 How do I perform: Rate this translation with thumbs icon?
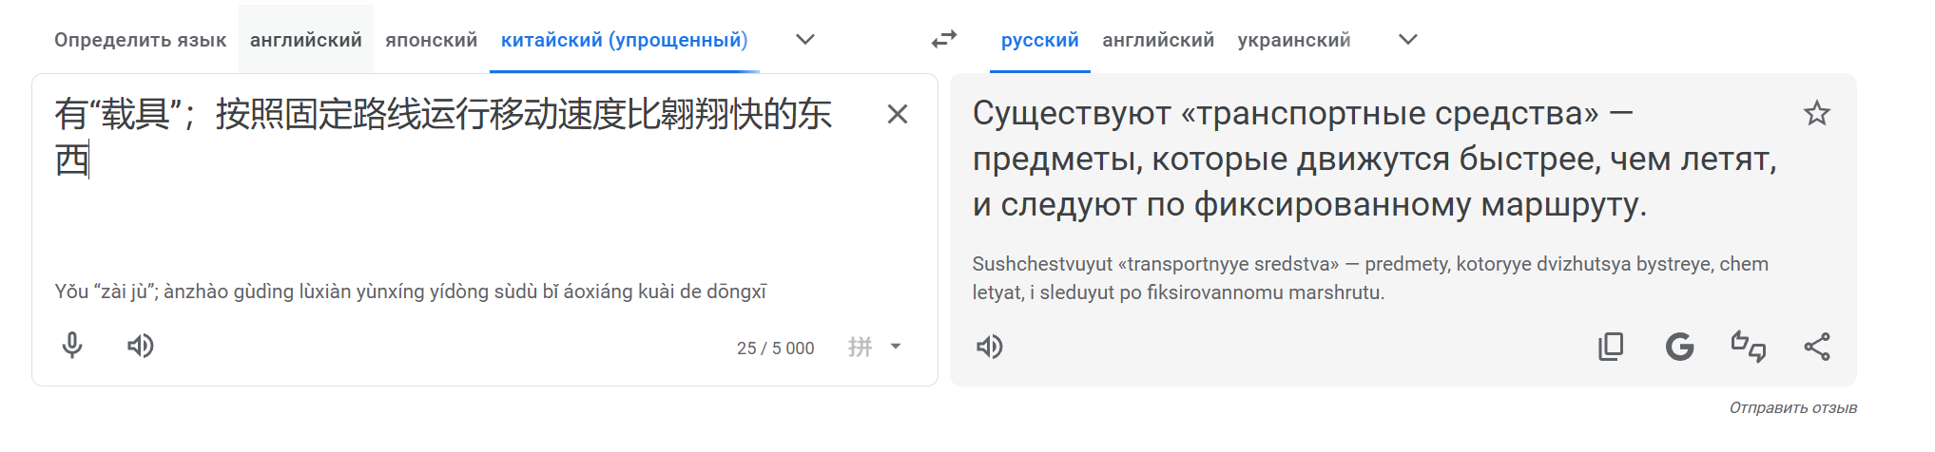point(1748,347)
